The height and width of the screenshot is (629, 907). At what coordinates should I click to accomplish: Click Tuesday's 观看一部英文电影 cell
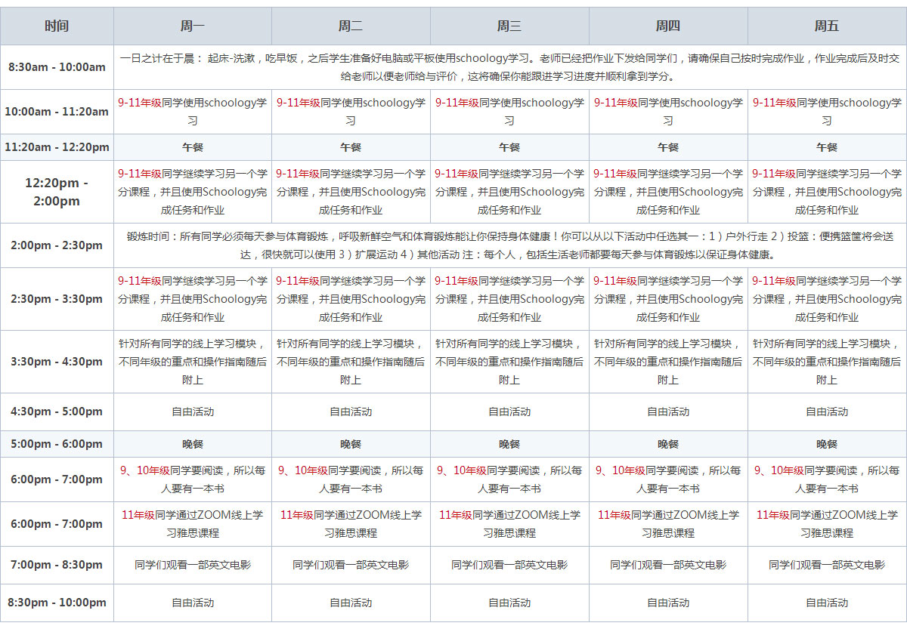[x=351, y=565]
